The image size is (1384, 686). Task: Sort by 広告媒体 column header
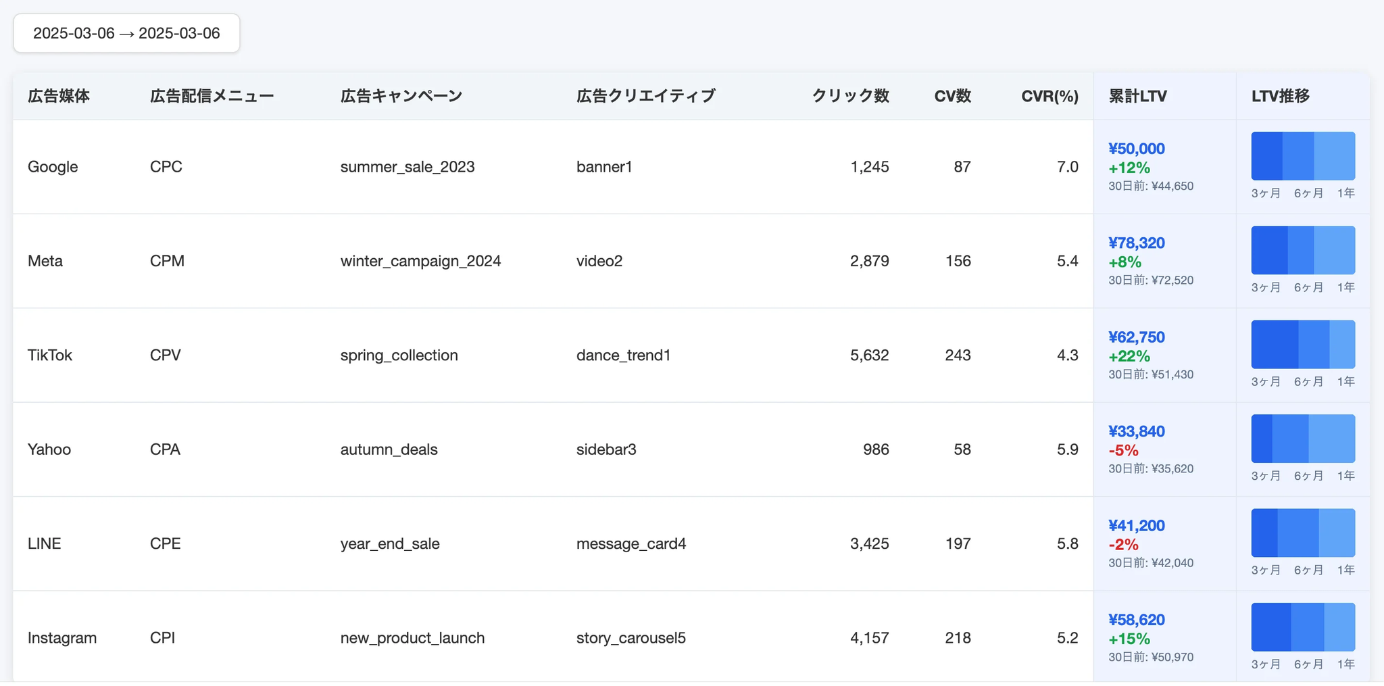[x=59, y=96]
